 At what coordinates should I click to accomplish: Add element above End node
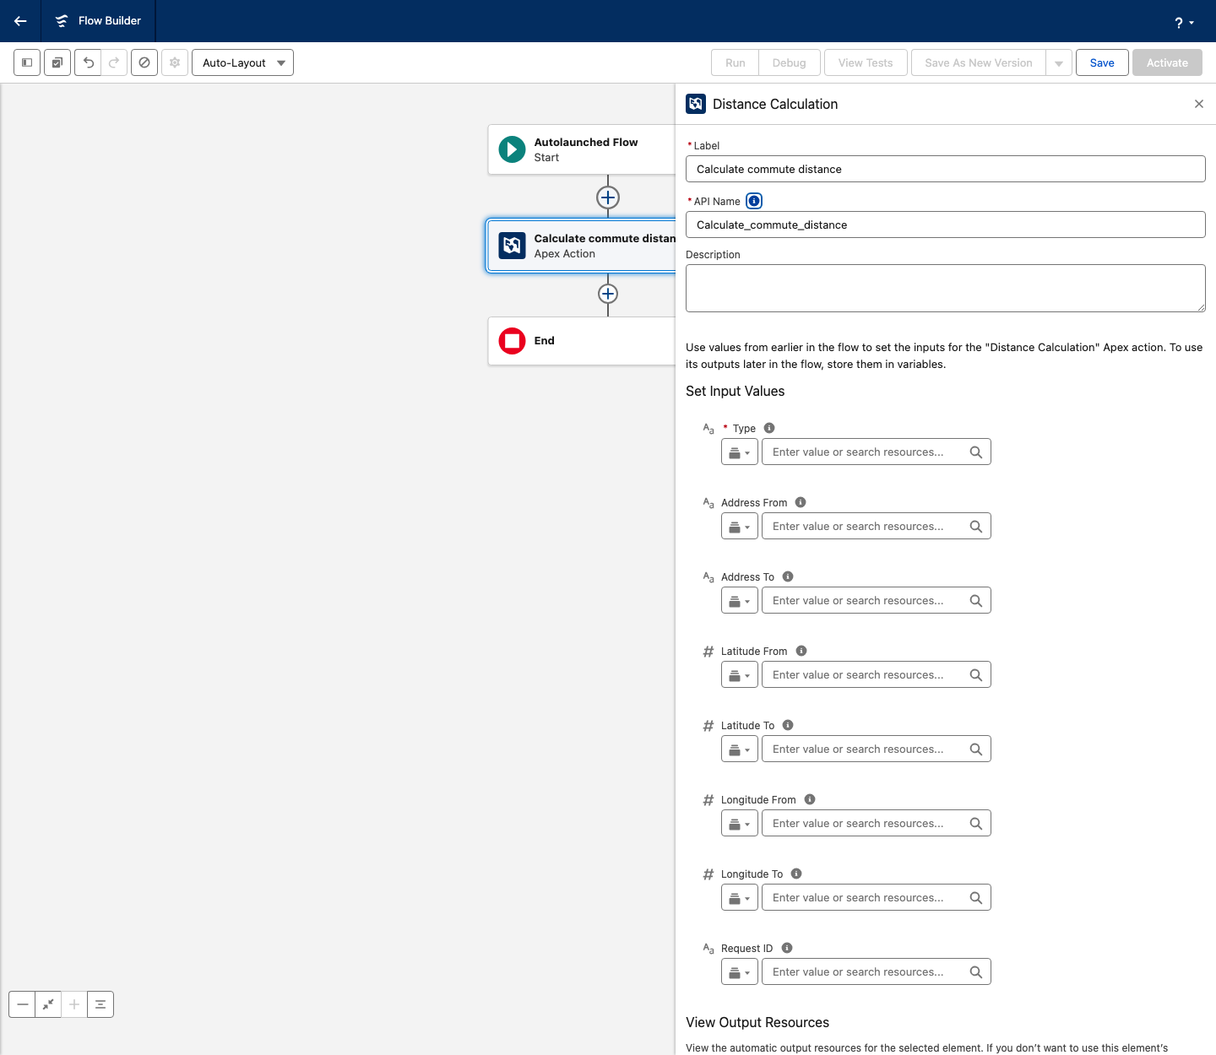tap(608, 294)
